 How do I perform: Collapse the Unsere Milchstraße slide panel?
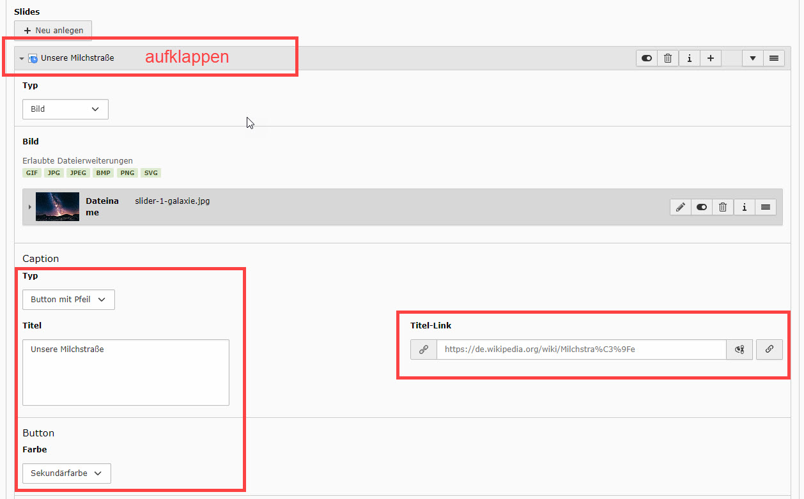[22, 58]
